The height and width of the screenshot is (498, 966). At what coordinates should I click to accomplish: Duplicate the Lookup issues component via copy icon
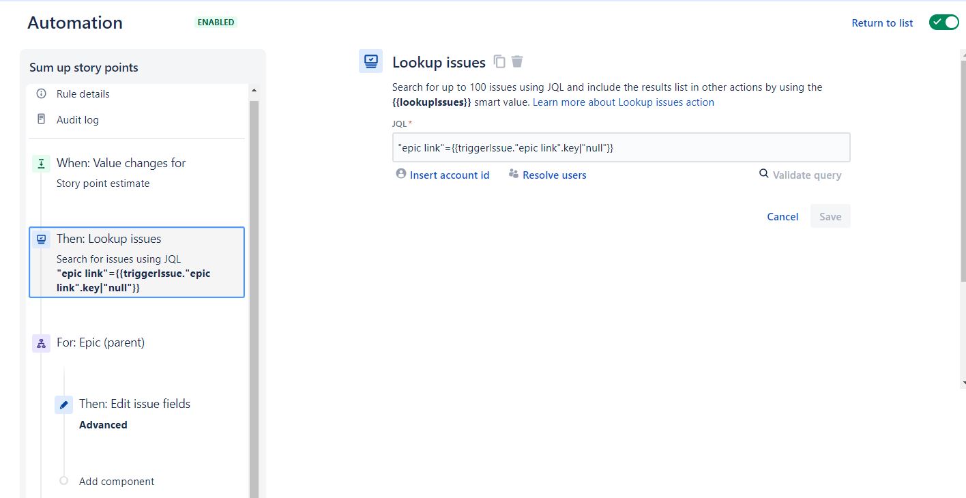pos(499,61)
